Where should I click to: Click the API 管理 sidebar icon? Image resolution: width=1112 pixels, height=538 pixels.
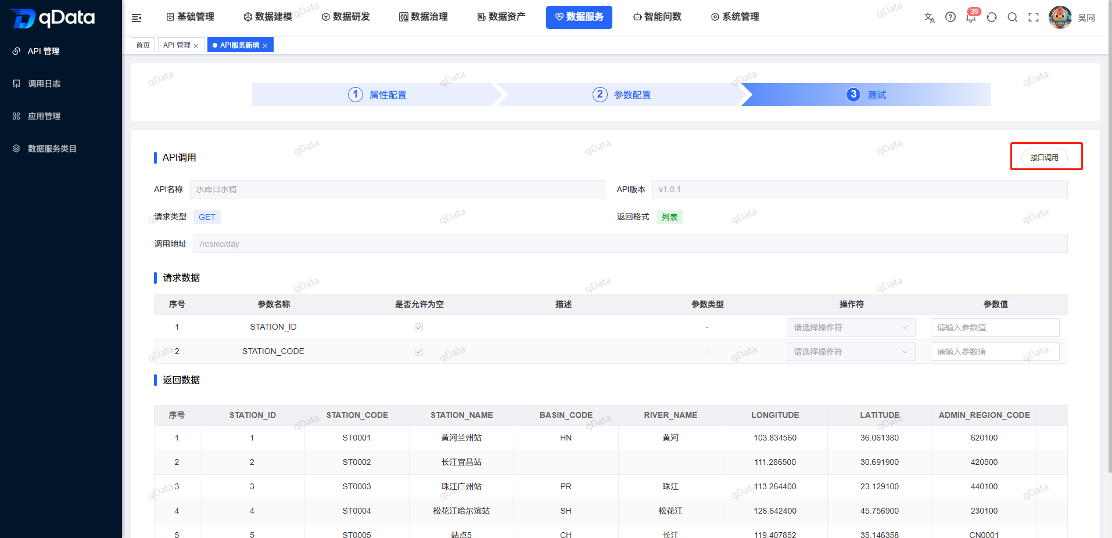tap(16, 51)
